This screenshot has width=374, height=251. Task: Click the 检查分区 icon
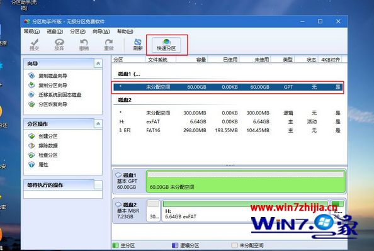click(x=31, y=155)
